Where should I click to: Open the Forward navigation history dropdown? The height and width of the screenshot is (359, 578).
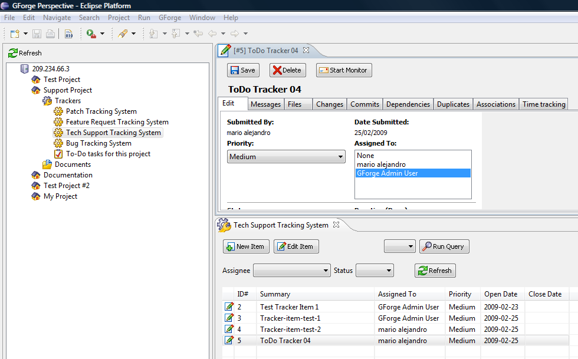coord(245,34)
